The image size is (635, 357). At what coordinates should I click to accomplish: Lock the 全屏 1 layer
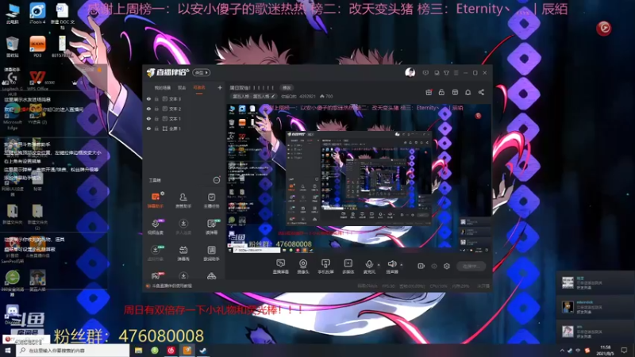[x=156, y=129]
